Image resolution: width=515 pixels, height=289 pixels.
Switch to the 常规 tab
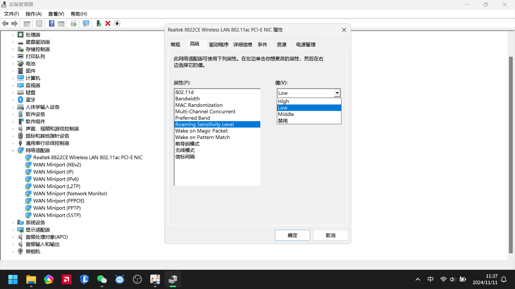[x=175, y=45]
